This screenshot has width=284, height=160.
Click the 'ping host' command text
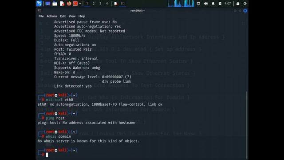pyautogui.click(x=55, y=118)
